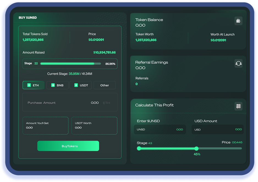Click the USDT coin icon
Viewport: 258px width, 182px height.
(76, 85)
